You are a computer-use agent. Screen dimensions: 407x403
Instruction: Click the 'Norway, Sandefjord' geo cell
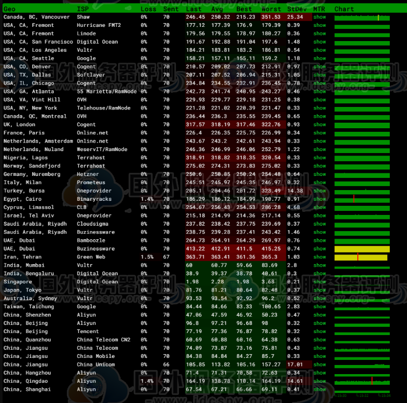coord(32,166)
